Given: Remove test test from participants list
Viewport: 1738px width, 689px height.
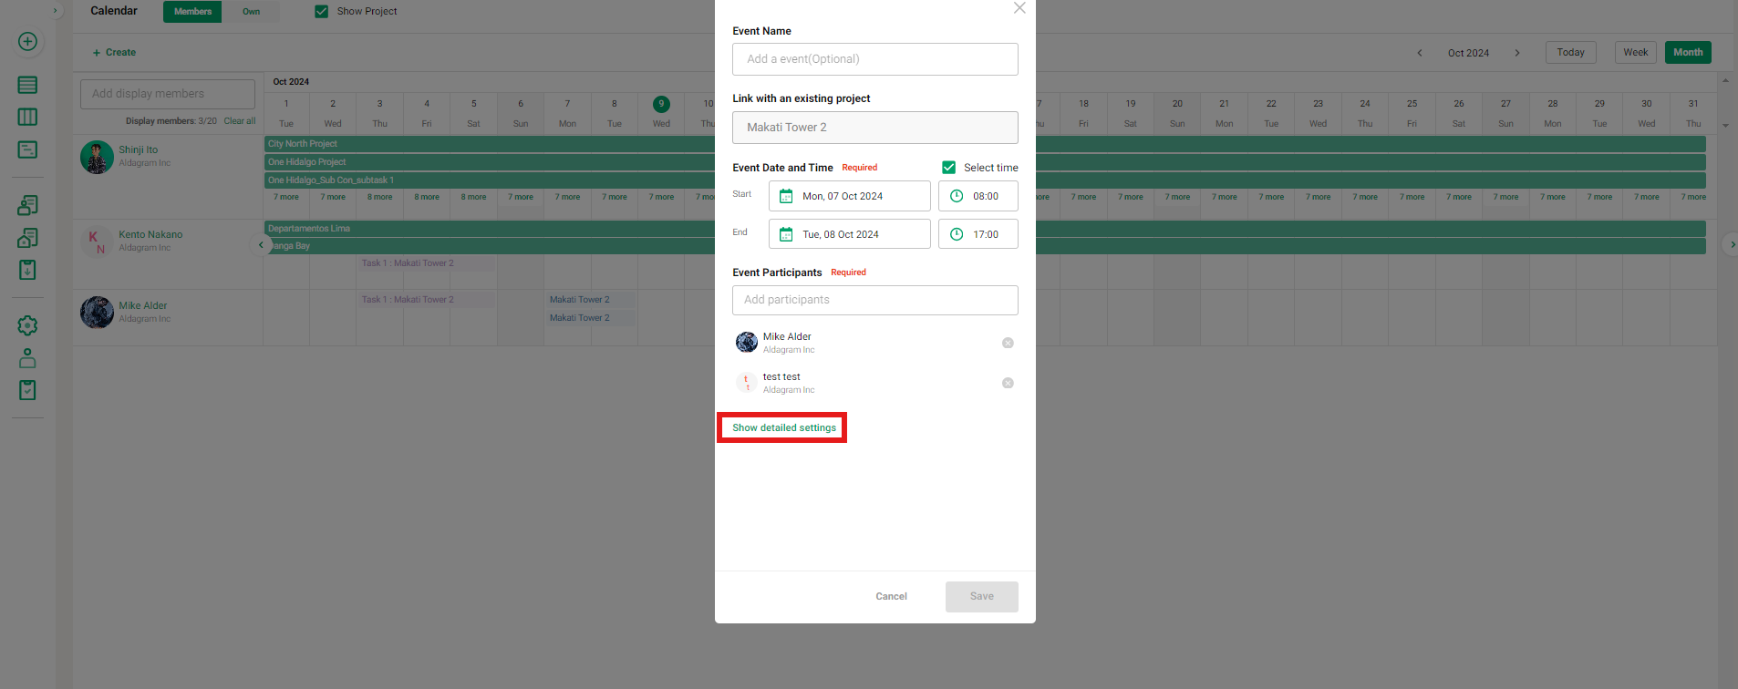Looking at the screenshot, I should pyautogui.click(x=1008, y=383).
